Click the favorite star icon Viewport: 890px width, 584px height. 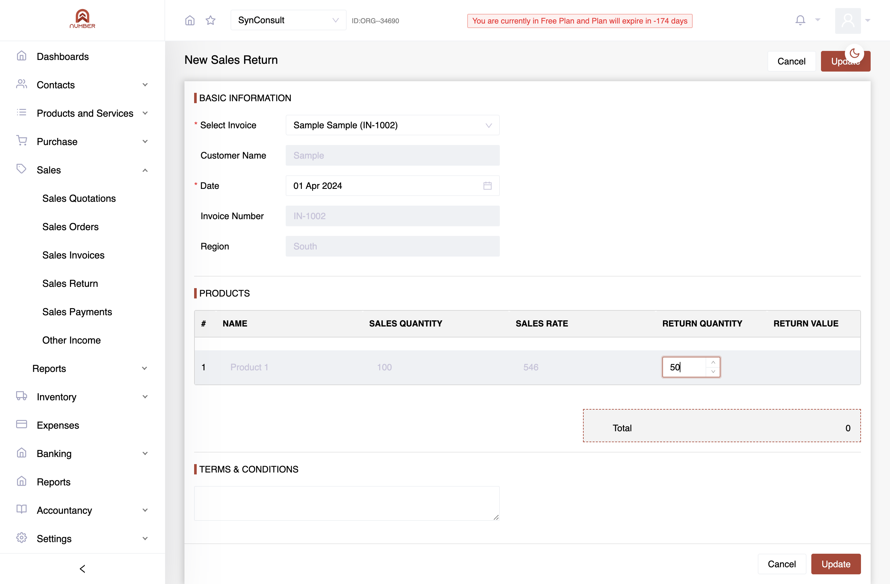(211, 20)
